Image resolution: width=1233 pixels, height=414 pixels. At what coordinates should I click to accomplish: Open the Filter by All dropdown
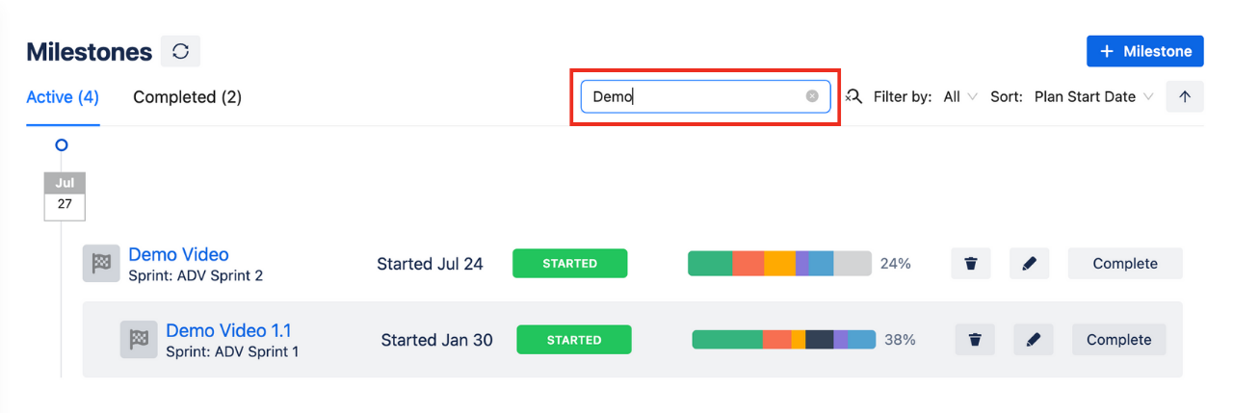coord(960,96)
